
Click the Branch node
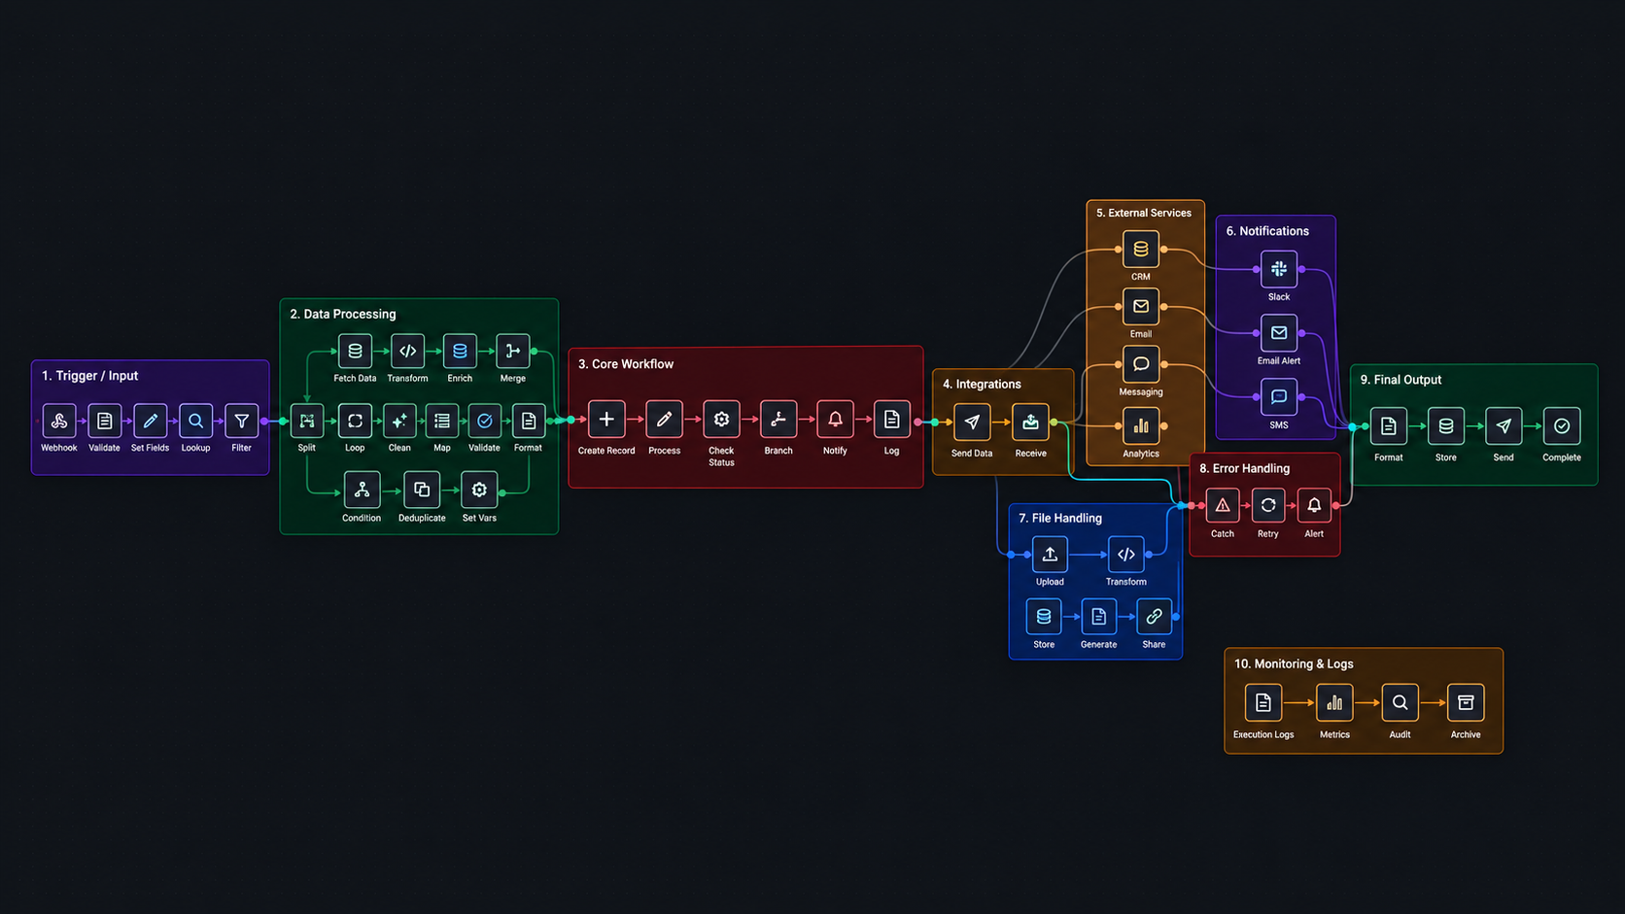click(778, 420)
